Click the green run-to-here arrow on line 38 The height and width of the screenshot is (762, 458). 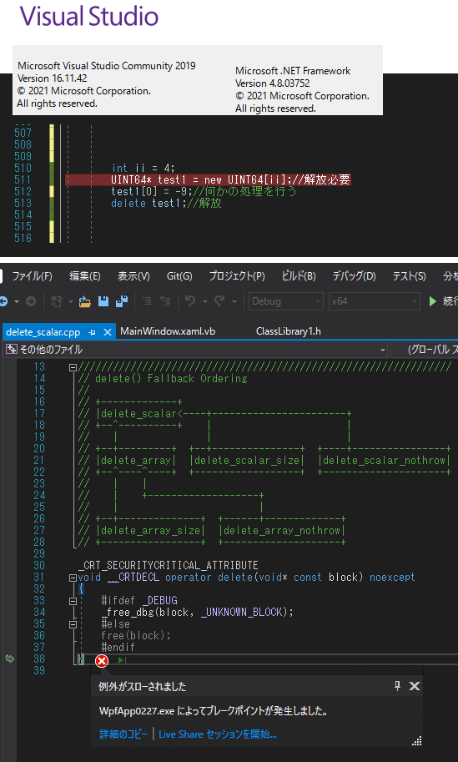(x=122, y=660)
